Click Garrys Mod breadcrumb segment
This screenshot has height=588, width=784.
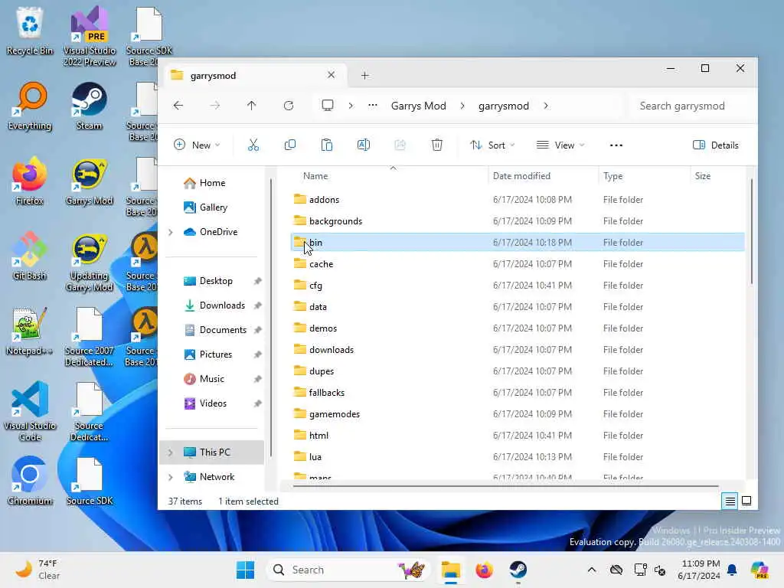pyautogui.click(x=419, y=106)
